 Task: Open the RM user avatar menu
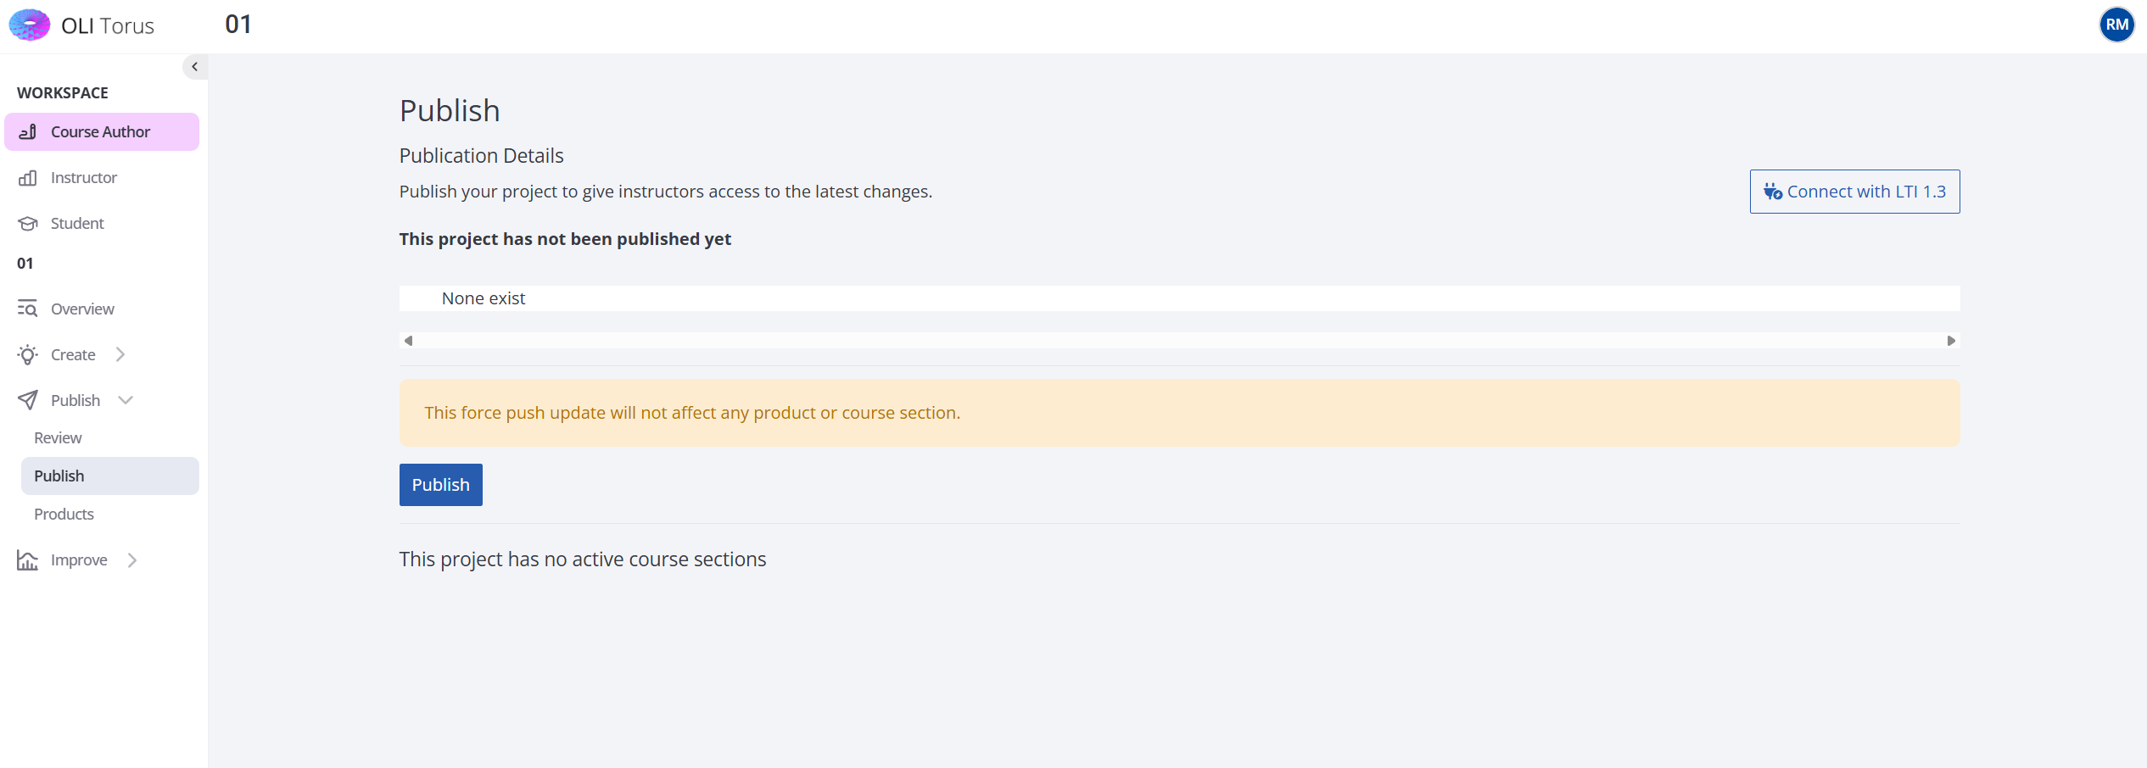[x=2116, y=25]
